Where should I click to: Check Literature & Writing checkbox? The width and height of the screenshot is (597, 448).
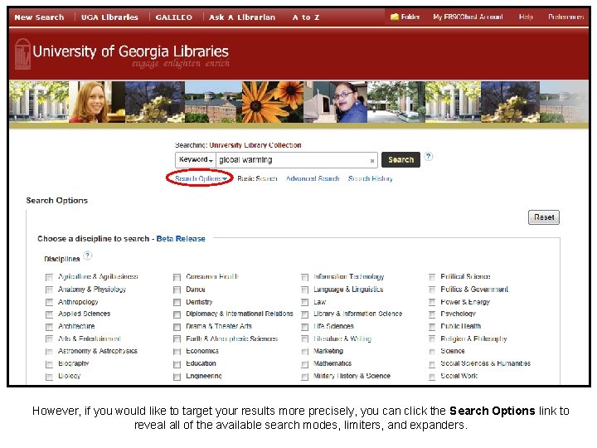click(x=304, y=339)
